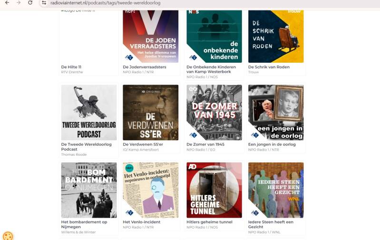Open Tweede Wereldoorlog Podcast cover image
Screen dimensions: 380x240
pyautogui.click(x=89, y=112)
